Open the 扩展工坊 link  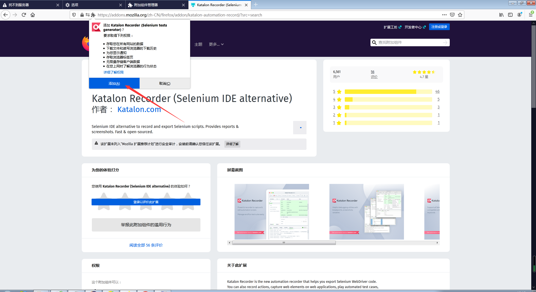[x=393, y=27]
